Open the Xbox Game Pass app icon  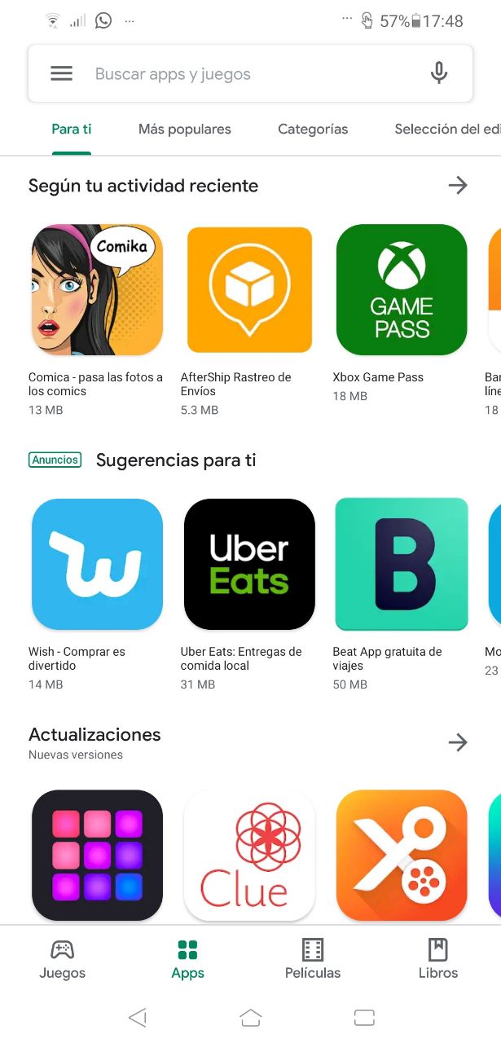point(402,290)
